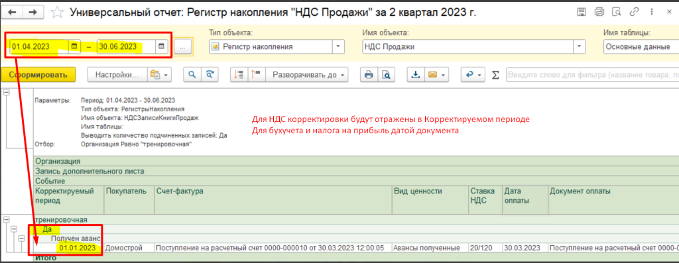Click the Покупатель column header
This screenshot has width=679, height=263.
(129, 200)
